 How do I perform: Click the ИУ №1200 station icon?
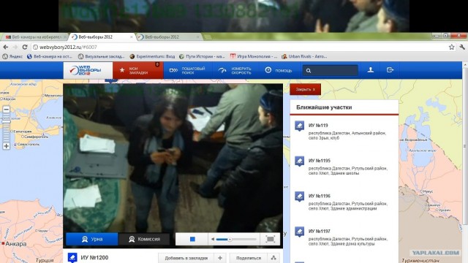click(72, 258)
